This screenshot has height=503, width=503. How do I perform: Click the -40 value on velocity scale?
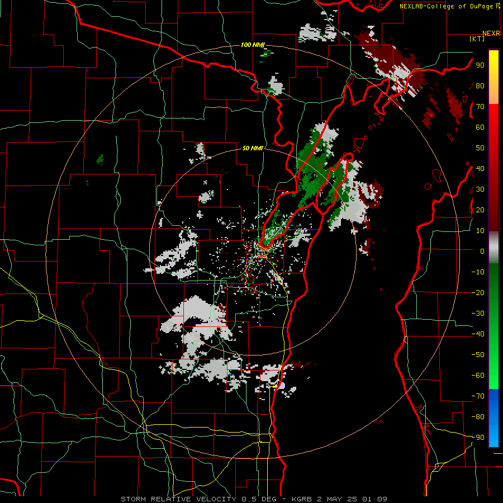478,334
